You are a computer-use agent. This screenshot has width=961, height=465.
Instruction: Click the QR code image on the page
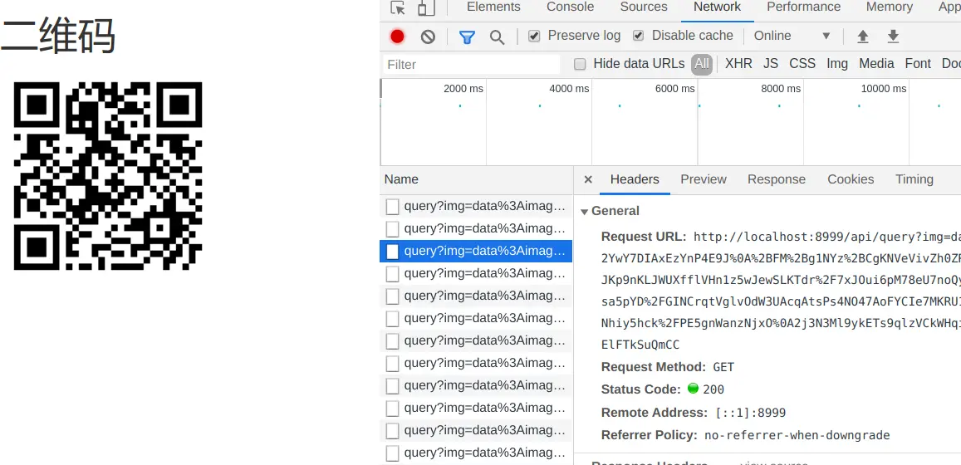(x=108, y=176)
